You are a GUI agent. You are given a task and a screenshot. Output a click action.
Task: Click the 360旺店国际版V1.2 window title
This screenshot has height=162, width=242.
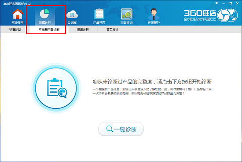click(x=17, y=4)
